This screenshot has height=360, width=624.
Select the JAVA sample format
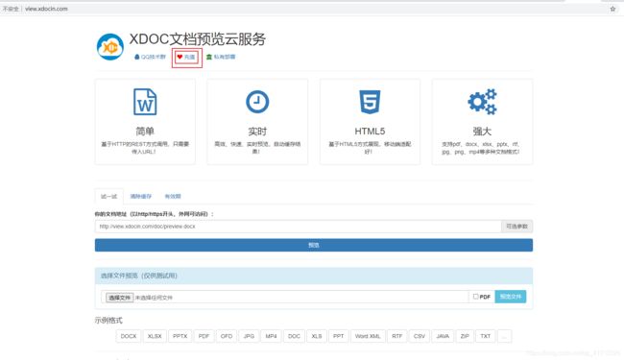click(443, 336)
